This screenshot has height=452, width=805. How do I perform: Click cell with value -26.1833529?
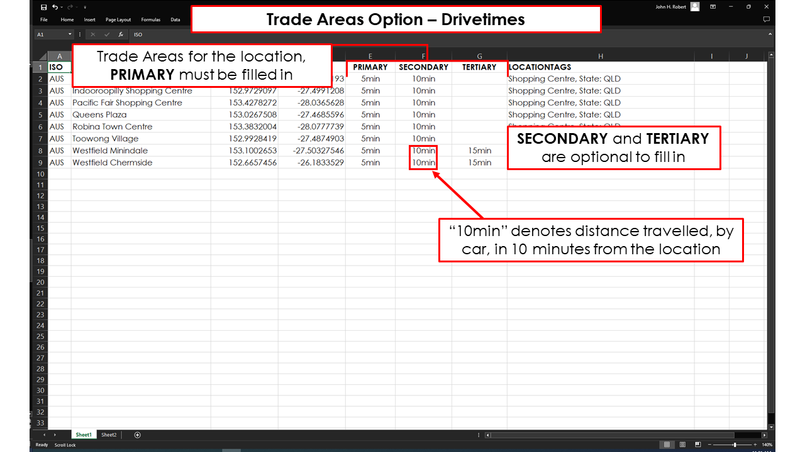pyautogui.click(x=312, y=163)
